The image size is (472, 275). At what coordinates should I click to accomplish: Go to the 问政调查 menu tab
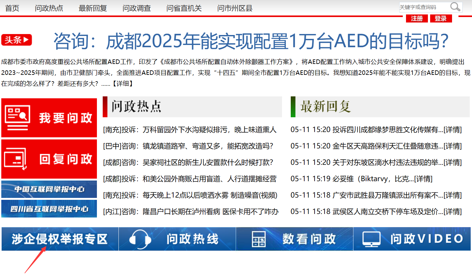137,8
